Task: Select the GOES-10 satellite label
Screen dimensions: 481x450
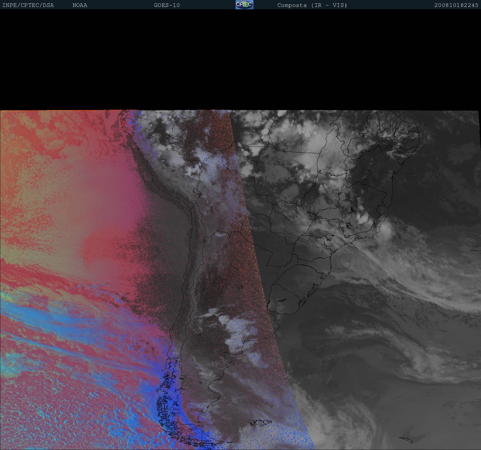Action: click(167, 5)
